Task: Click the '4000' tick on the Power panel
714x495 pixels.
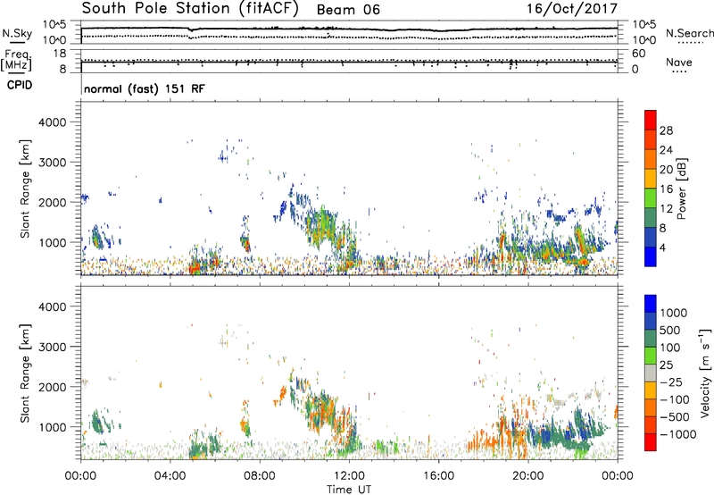Action: [x=53, y=122]
